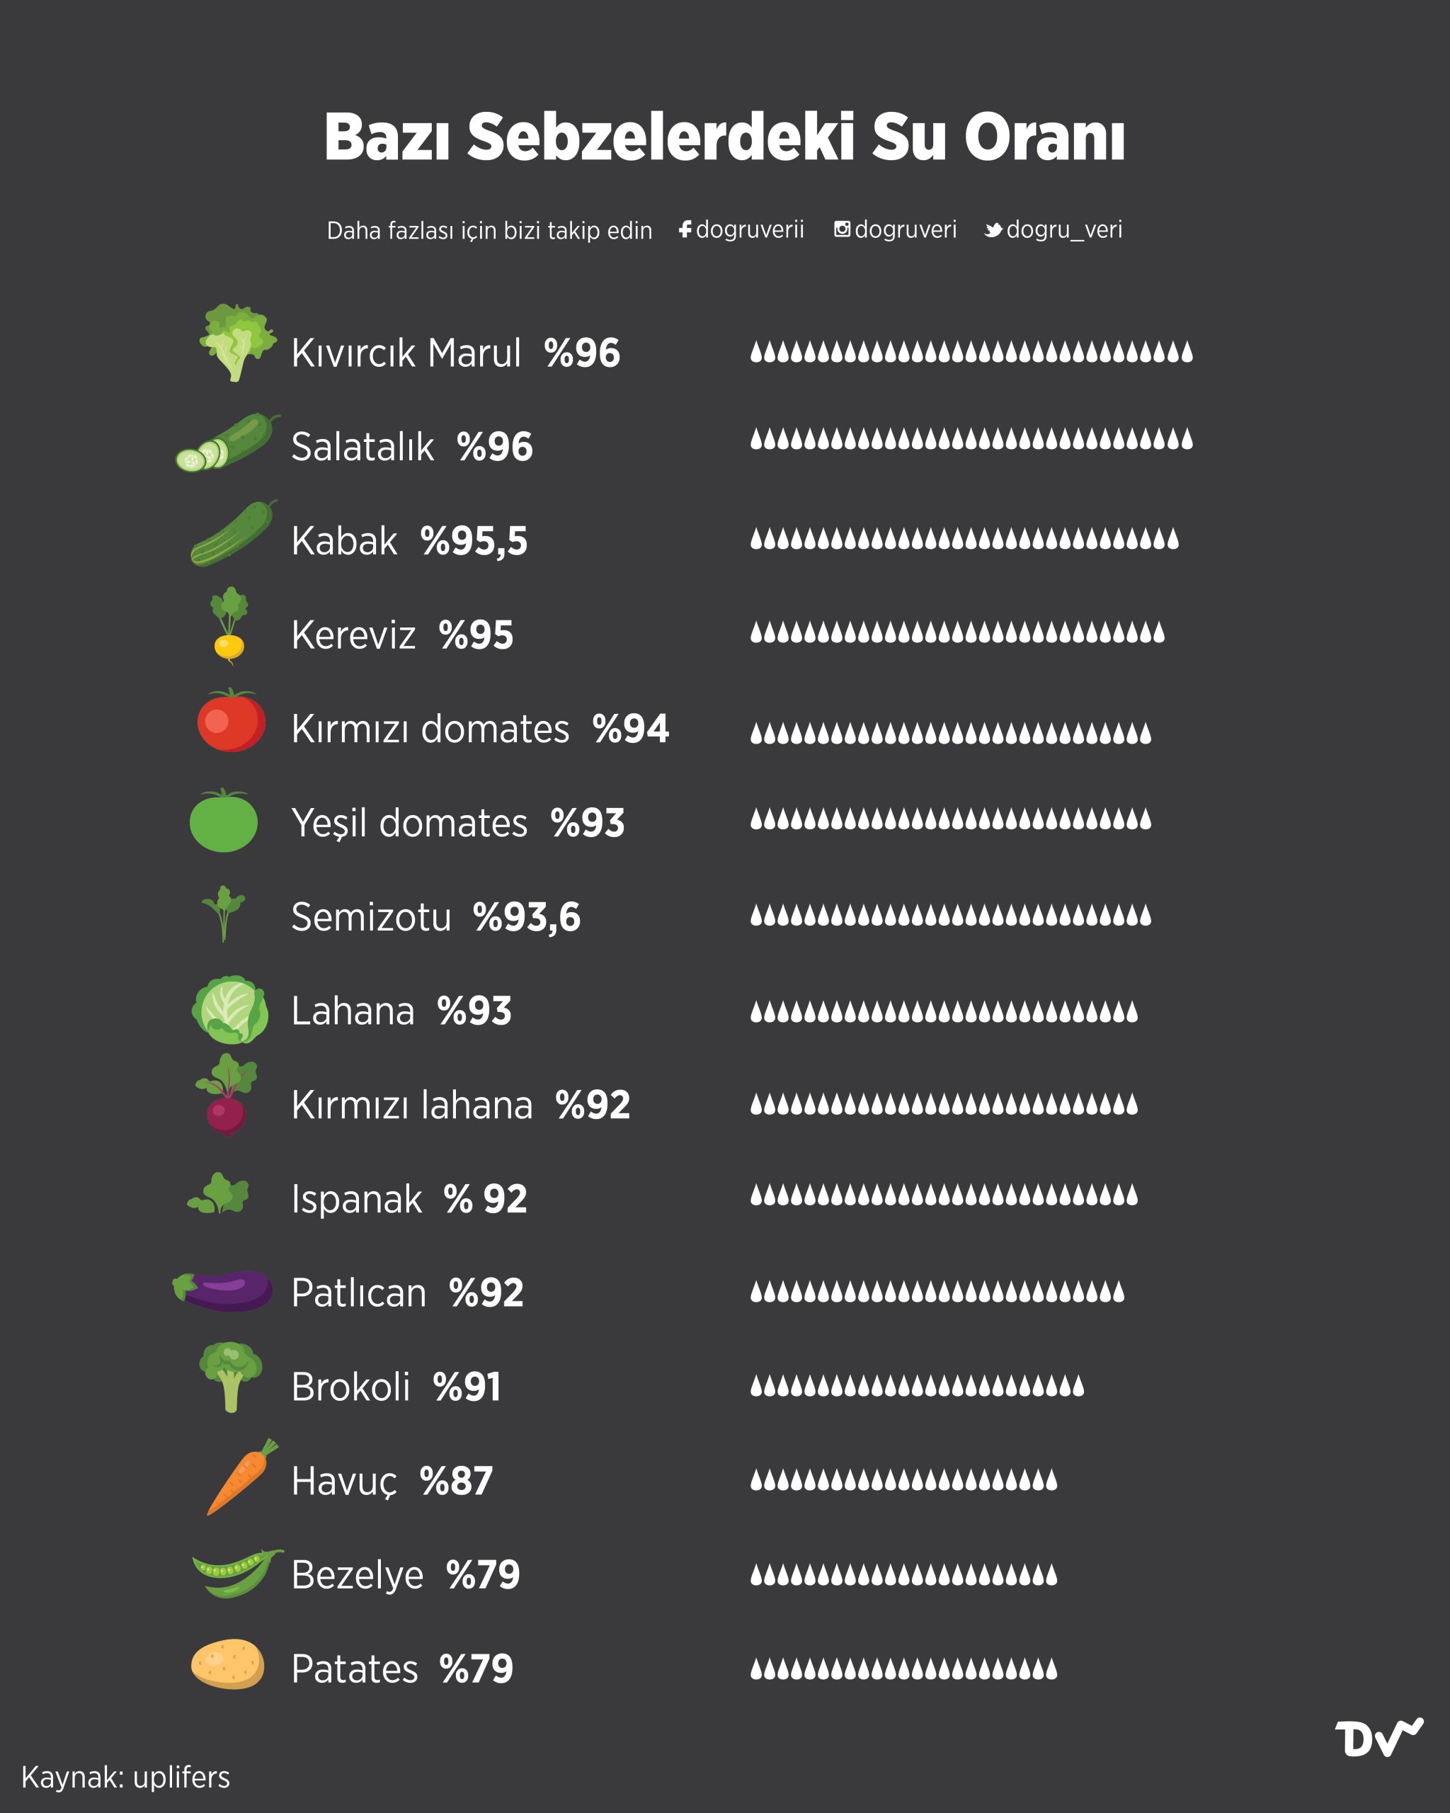
Task: Click the Kabak %95,5 label
Action: coord(409,540)
